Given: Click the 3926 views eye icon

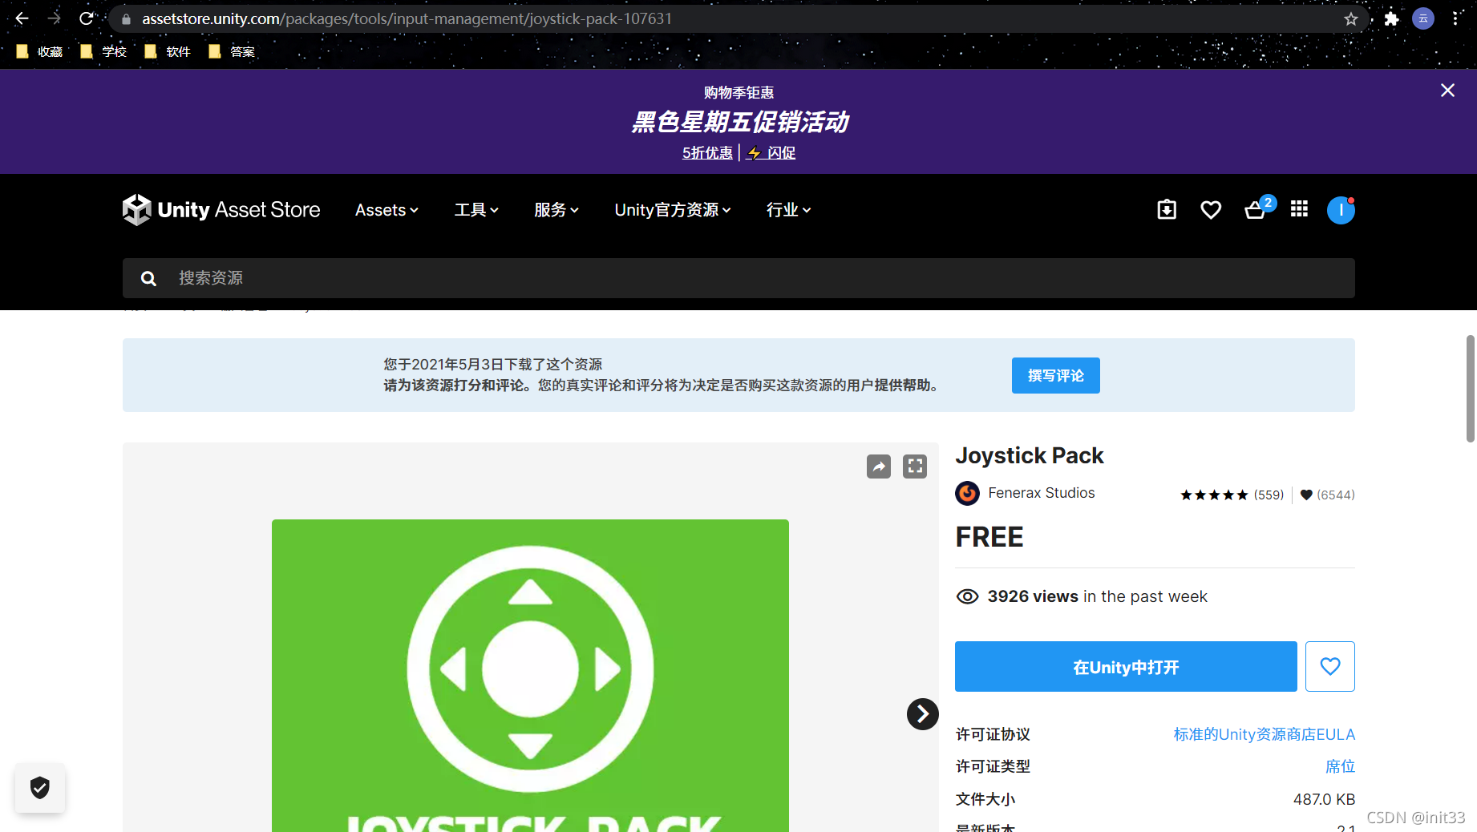Looking at the screenshot, I should pos(967,596).
